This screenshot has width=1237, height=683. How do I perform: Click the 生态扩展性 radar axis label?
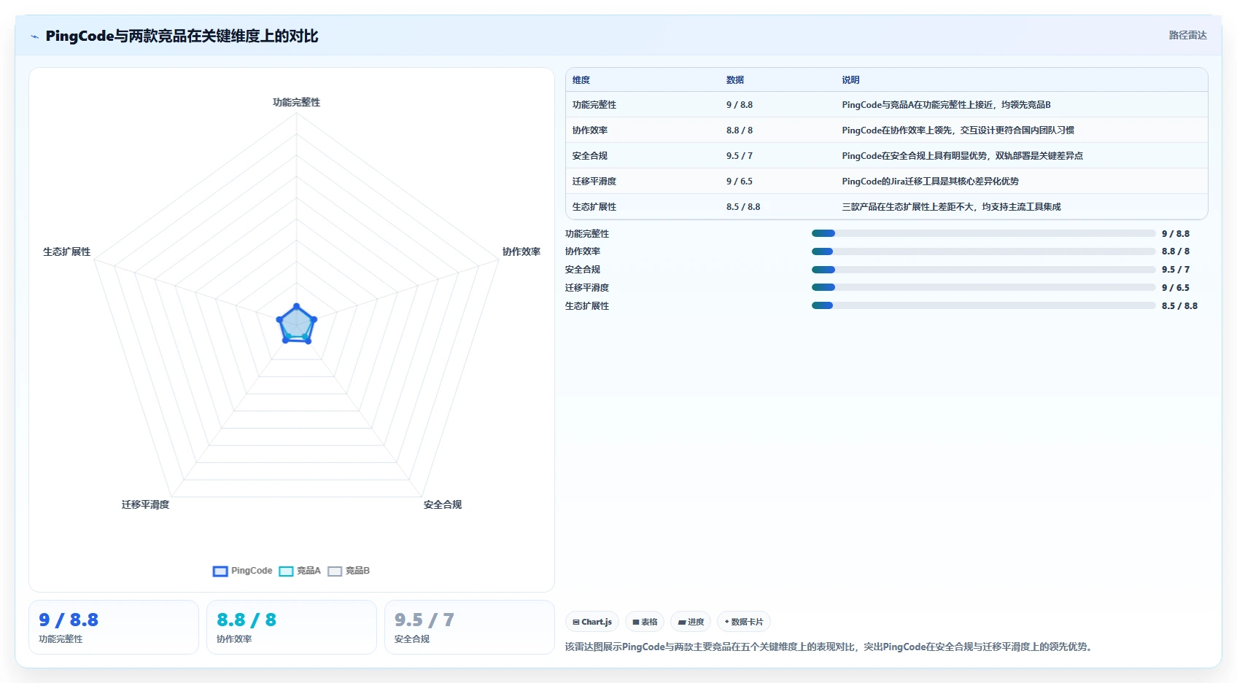(x=66, y=252)
